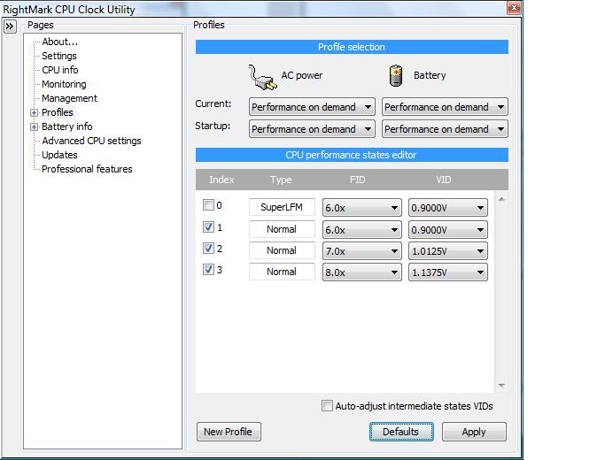Open the 8.0x FID dropdown
The width and height of the screenshot is (605, 460).
pyautogui.click(x=362, y=272)
